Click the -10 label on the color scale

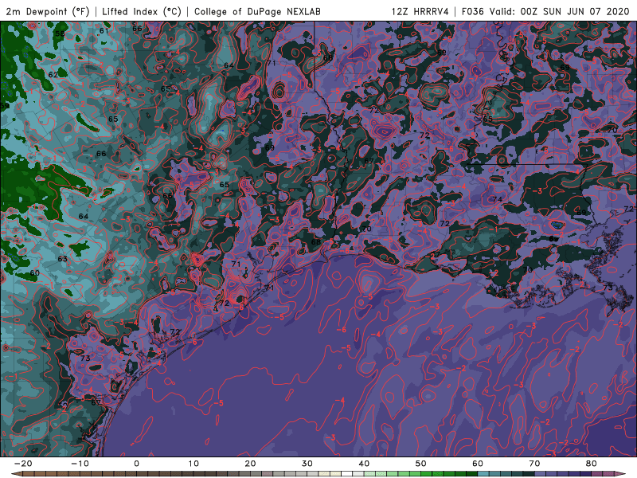tap(80, 464)
